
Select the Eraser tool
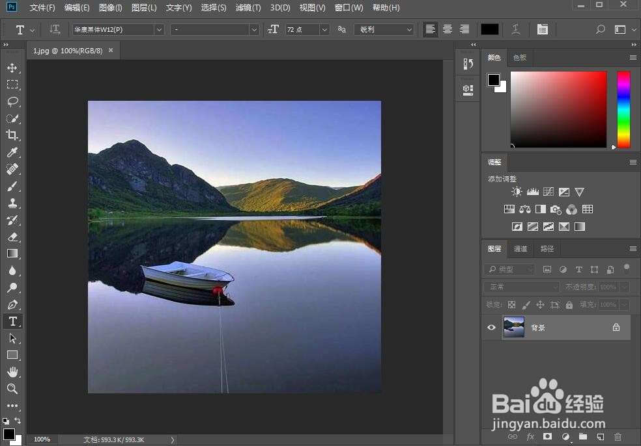(x=12, y=237)
